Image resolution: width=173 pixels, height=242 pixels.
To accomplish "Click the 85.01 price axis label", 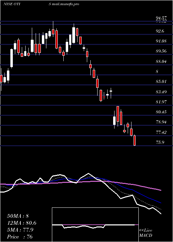I will (161, 82).
